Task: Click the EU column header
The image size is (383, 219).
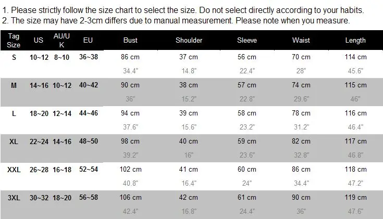Action: (x=88, y=40)
